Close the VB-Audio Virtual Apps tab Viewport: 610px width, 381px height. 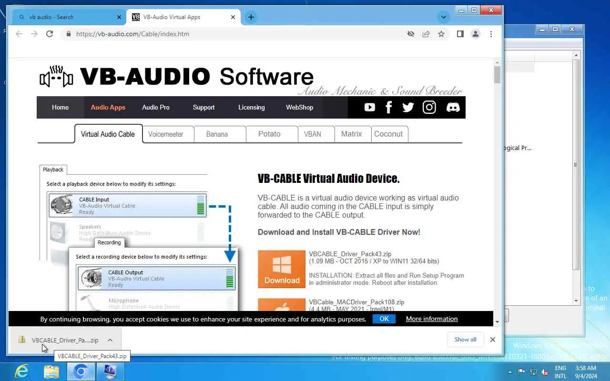[x=233, y=17]
